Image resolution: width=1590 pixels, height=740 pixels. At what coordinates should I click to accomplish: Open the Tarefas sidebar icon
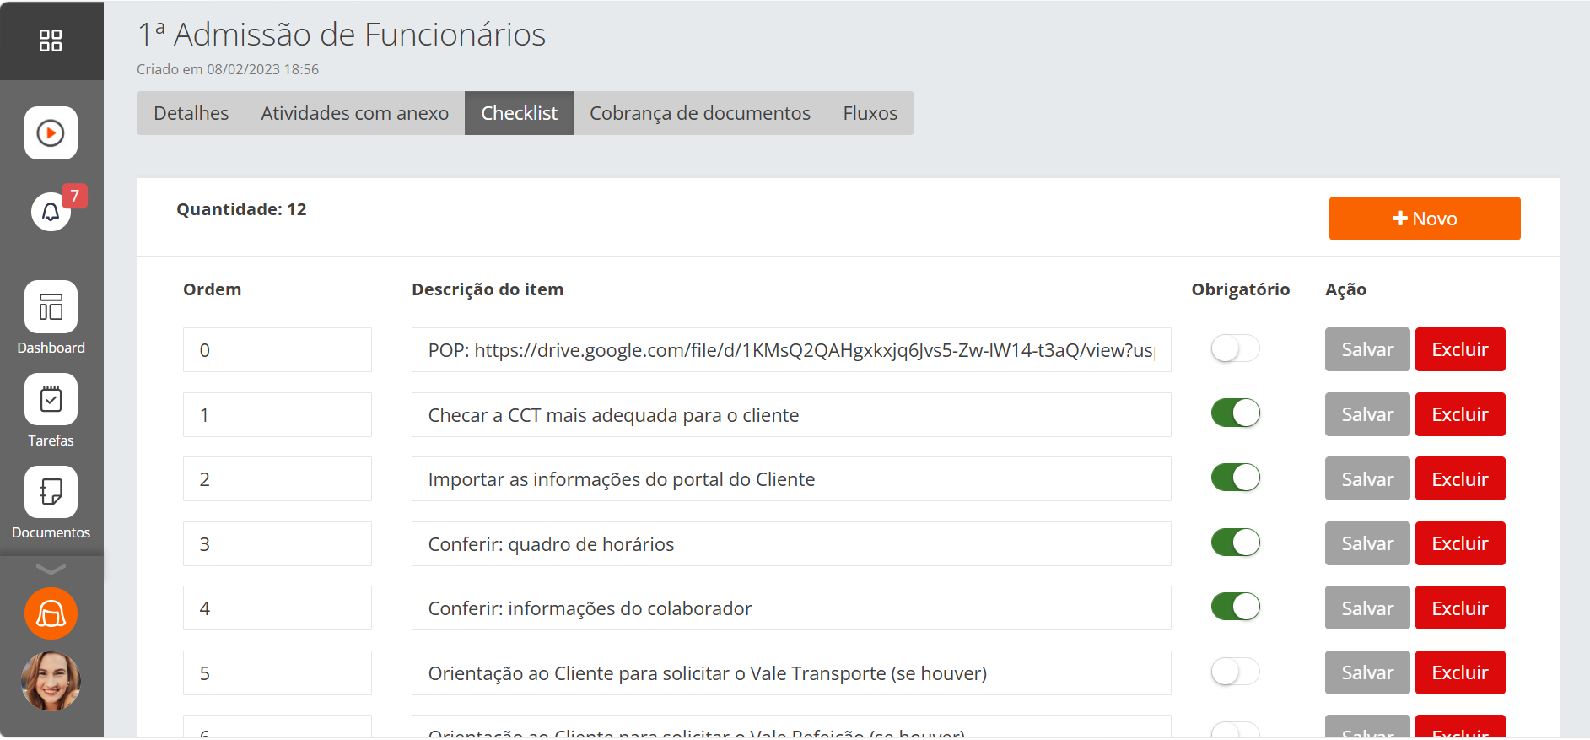(51, 400)
